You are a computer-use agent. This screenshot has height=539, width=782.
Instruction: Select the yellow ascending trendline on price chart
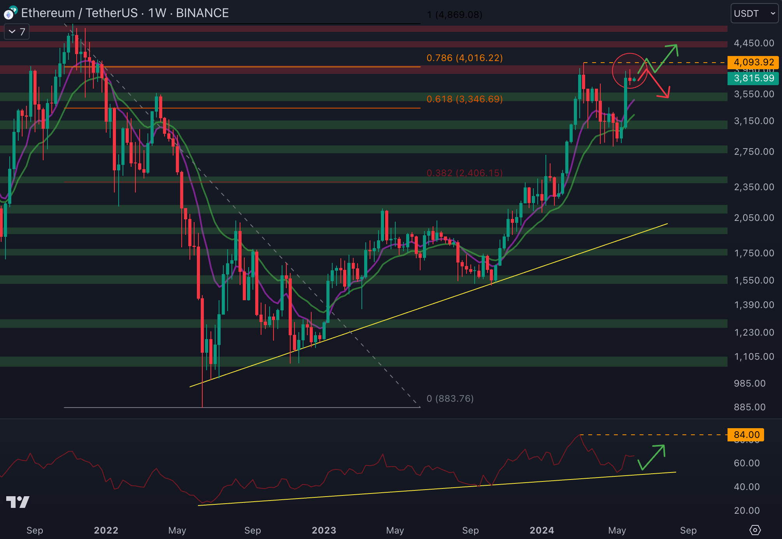coord(428,306)
